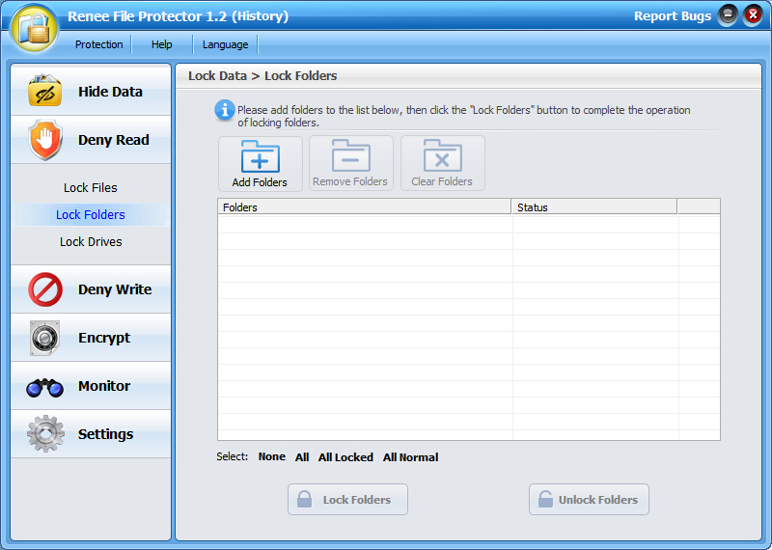Choose the All Locked selection link

click(345, 457)
